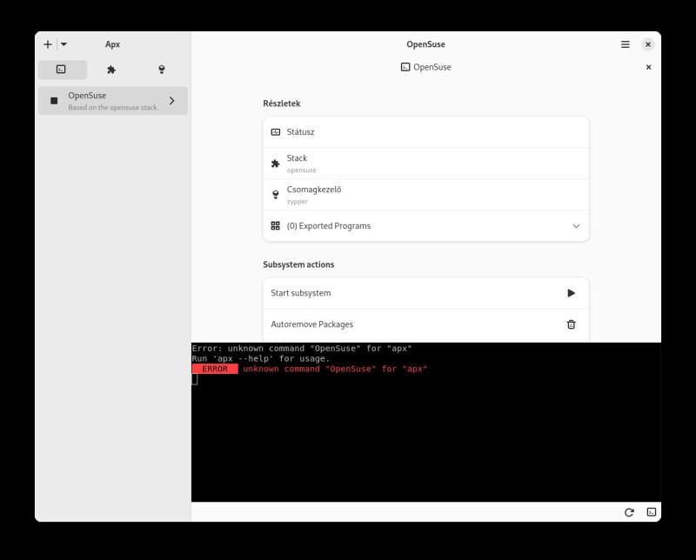This screenshot has height=560, width=696.
Task: Click the trash icon for Autoremove Packages
Action: click(x=572, y=324)
